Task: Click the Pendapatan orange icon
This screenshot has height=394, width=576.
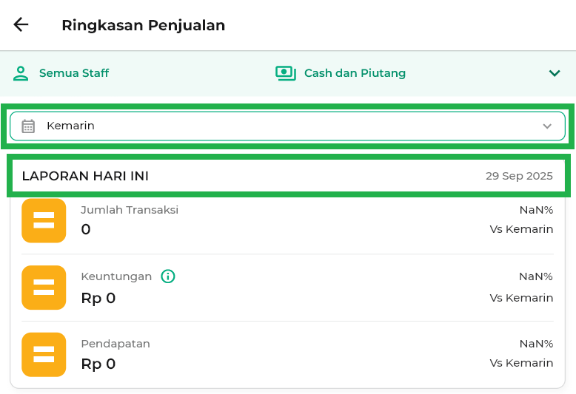Action: pyautogui.click(x=44, y=354)
